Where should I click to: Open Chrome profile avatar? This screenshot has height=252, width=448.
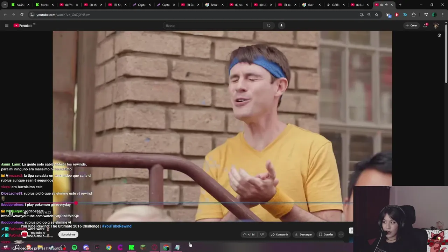coord(434,15)
